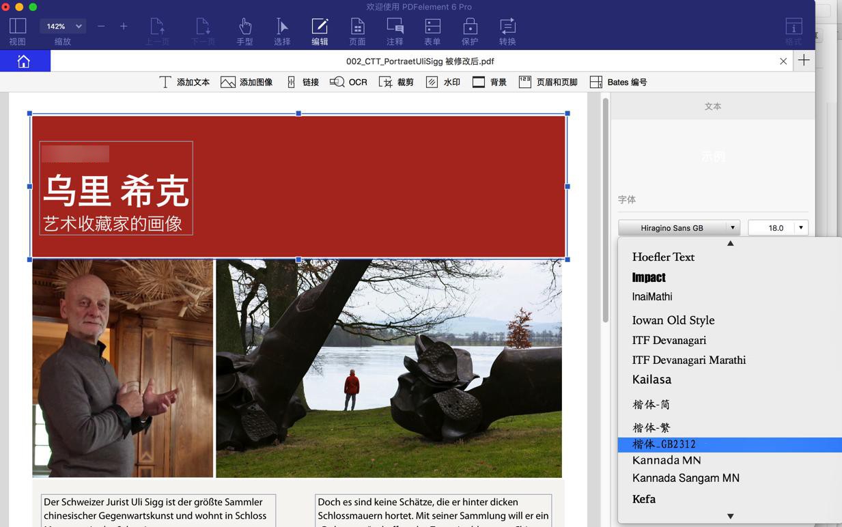Select the Crop tool
The height and width of the screenshot is (527, 842).
[x=396, y=82]
